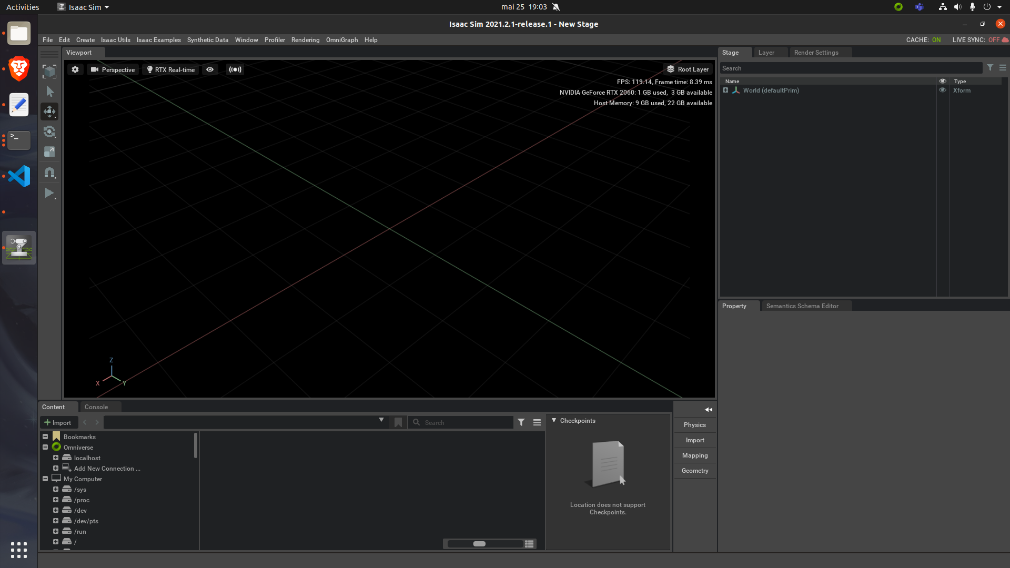Screen dimensions: 1010x568
Task: Click the Mapping button
Action: point(695,455)
